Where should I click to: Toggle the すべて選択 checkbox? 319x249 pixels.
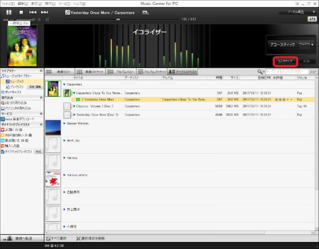[x=48, y=239]
